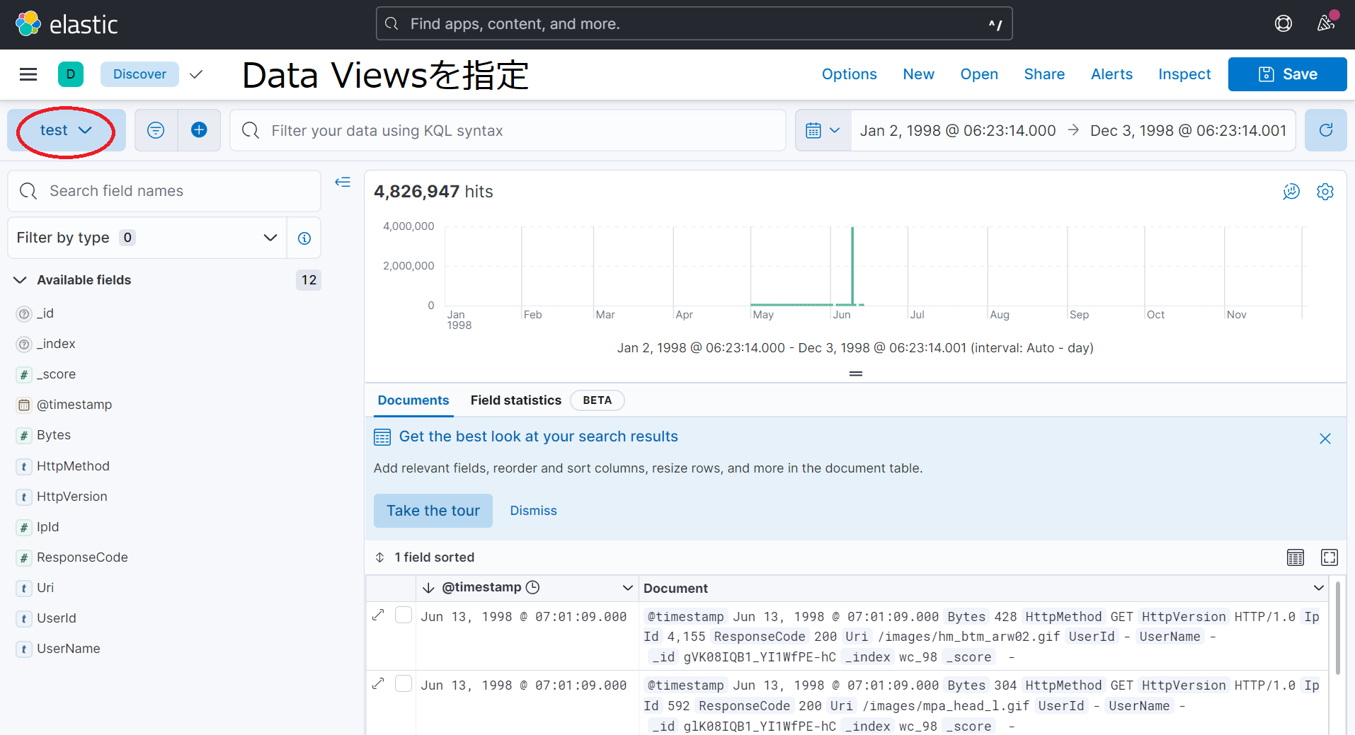Click New in the top menu
The image size is (1355, 735).
[918, 74]
